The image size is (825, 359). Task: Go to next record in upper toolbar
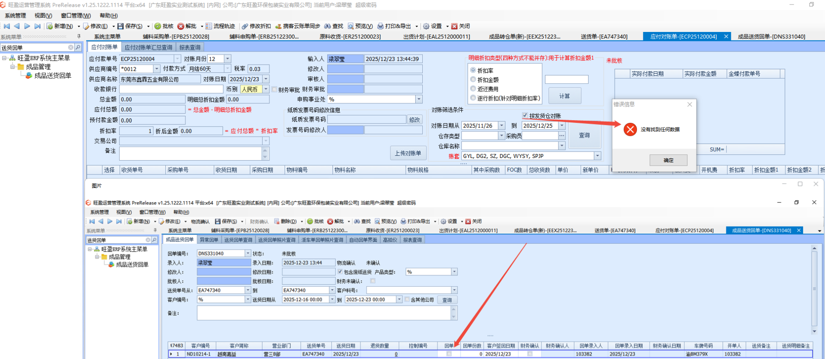pos(27,26)
